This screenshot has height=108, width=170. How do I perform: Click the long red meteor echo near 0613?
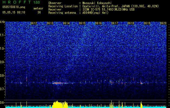coord(60,83)
